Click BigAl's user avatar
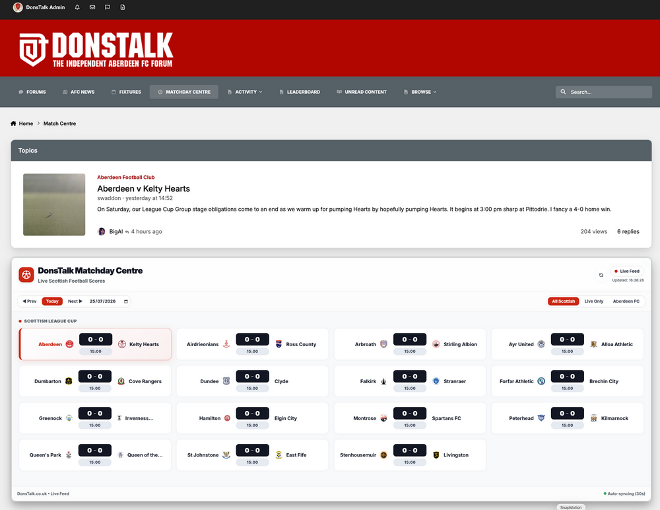Viewport: 660px width, 510px height. (102, 231)
